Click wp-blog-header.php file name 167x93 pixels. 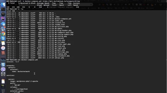[63, 30]
